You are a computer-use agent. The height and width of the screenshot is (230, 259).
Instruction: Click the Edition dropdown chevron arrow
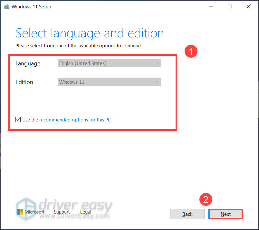point(158,82)
